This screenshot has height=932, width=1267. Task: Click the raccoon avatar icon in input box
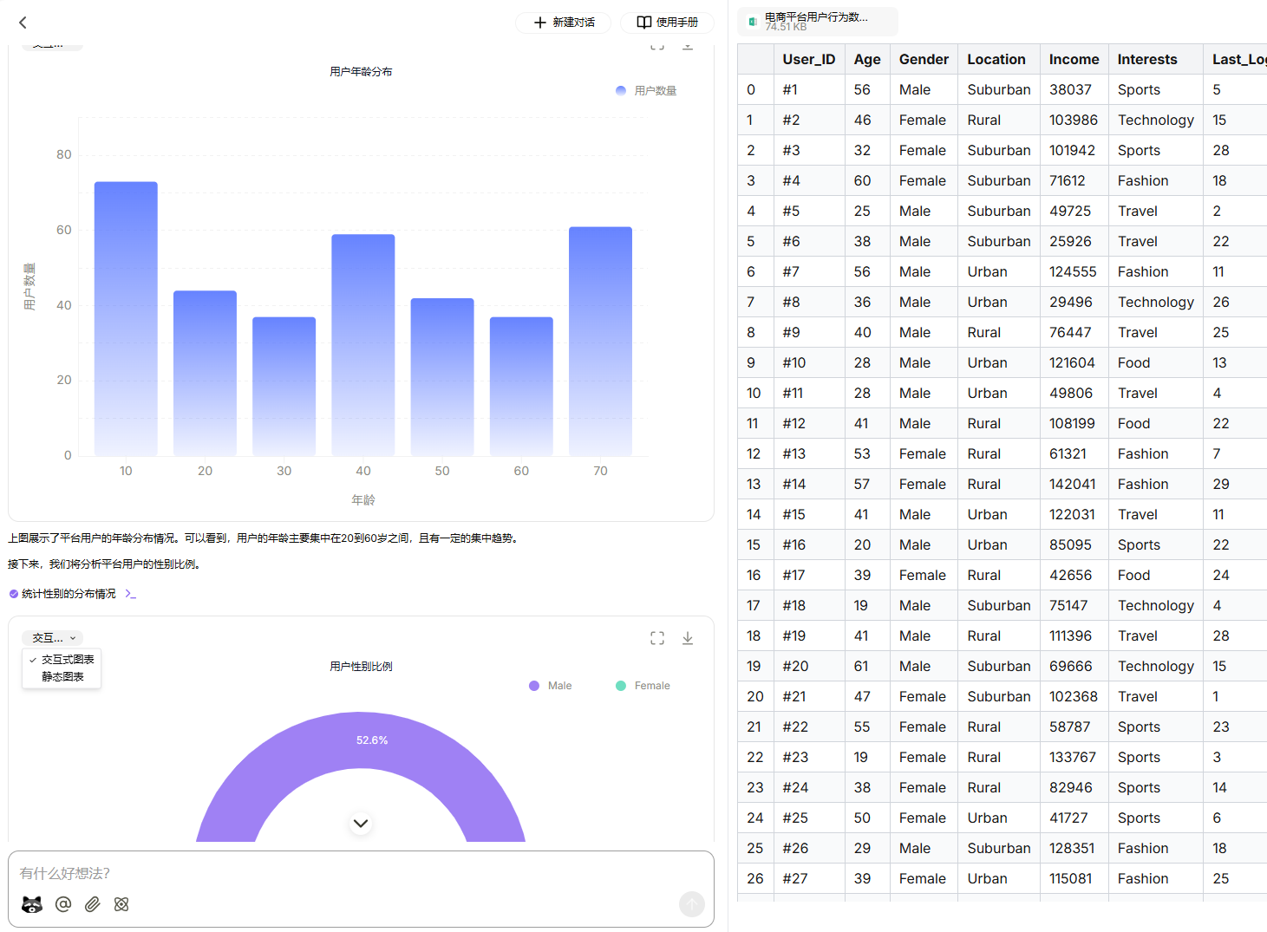tap(32, 904)
